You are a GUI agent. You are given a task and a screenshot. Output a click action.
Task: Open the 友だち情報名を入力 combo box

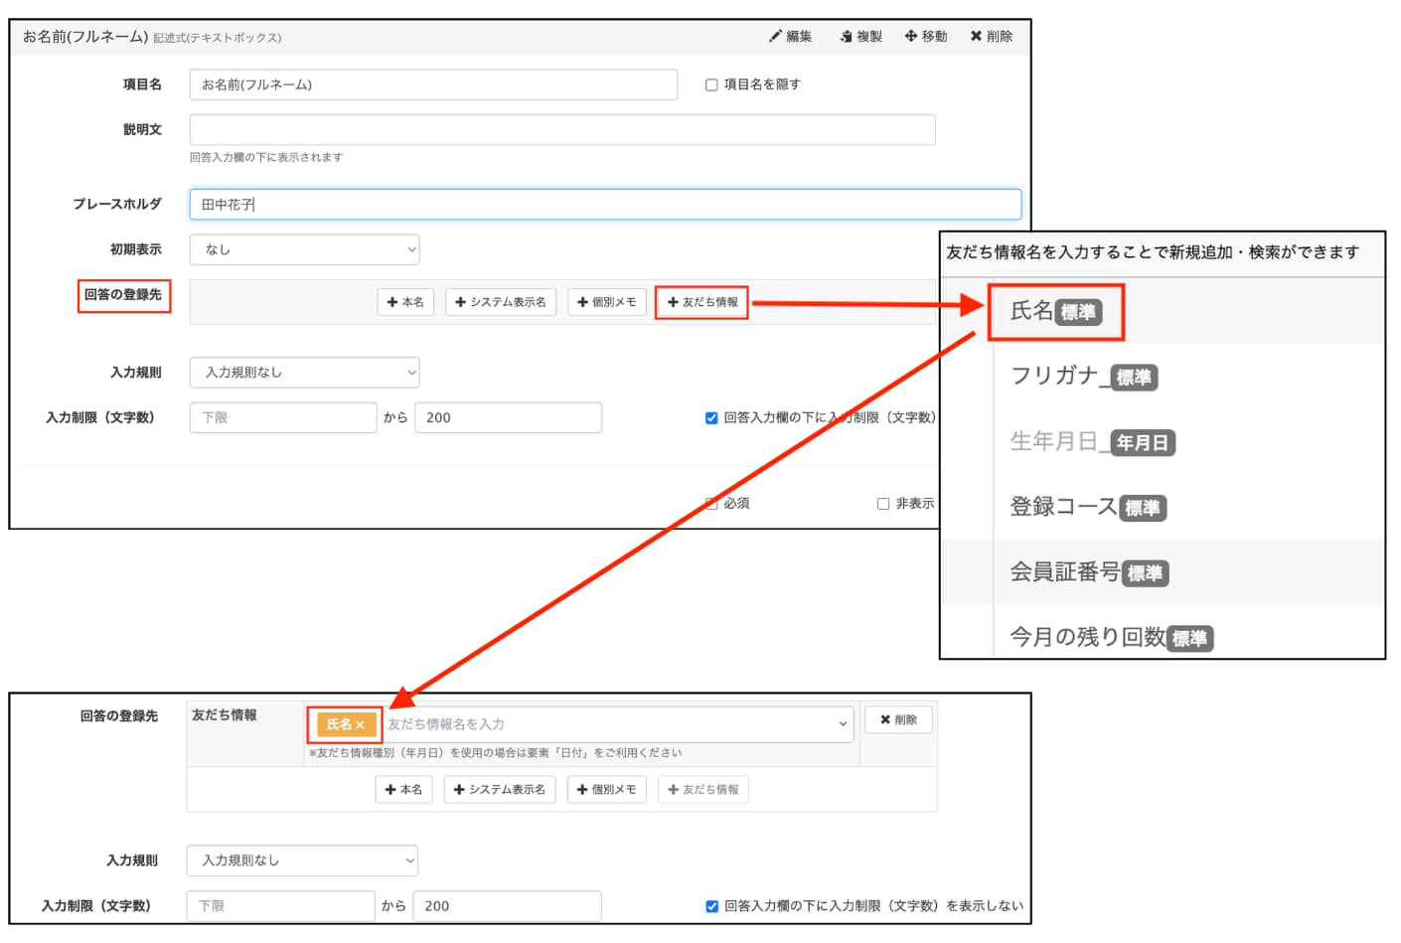coord(616,724)
